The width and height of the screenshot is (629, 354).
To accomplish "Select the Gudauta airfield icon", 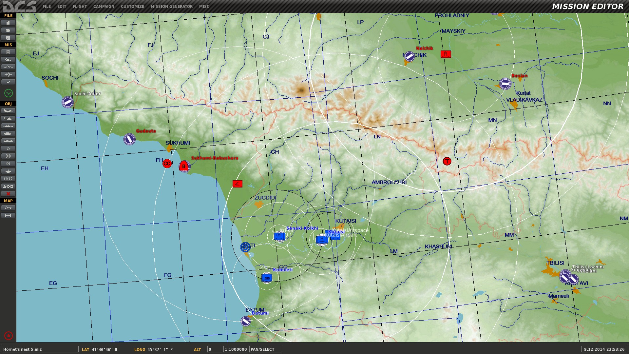I will [x=129, y=139].
